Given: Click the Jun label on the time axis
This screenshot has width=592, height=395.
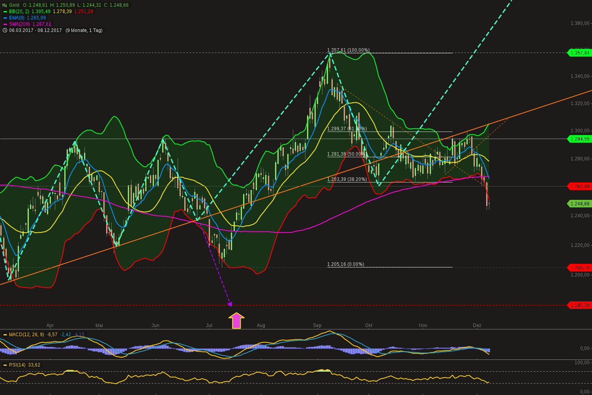Looking at the screenshot, I should pos(155,325).
